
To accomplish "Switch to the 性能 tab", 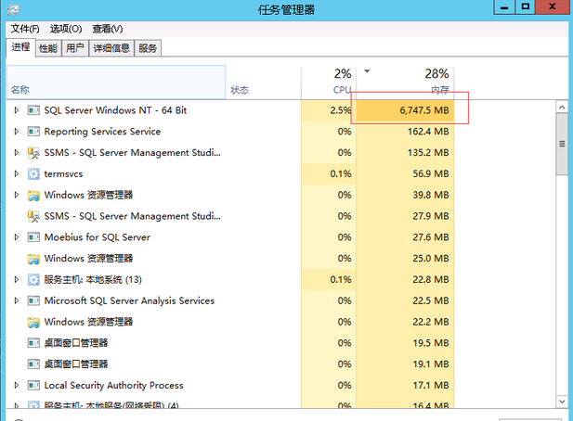I will coord(48,48).
